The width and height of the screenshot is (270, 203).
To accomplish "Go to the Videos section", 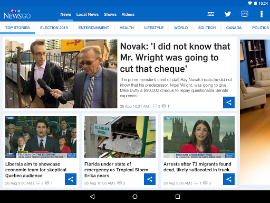I will coord(128,14).
